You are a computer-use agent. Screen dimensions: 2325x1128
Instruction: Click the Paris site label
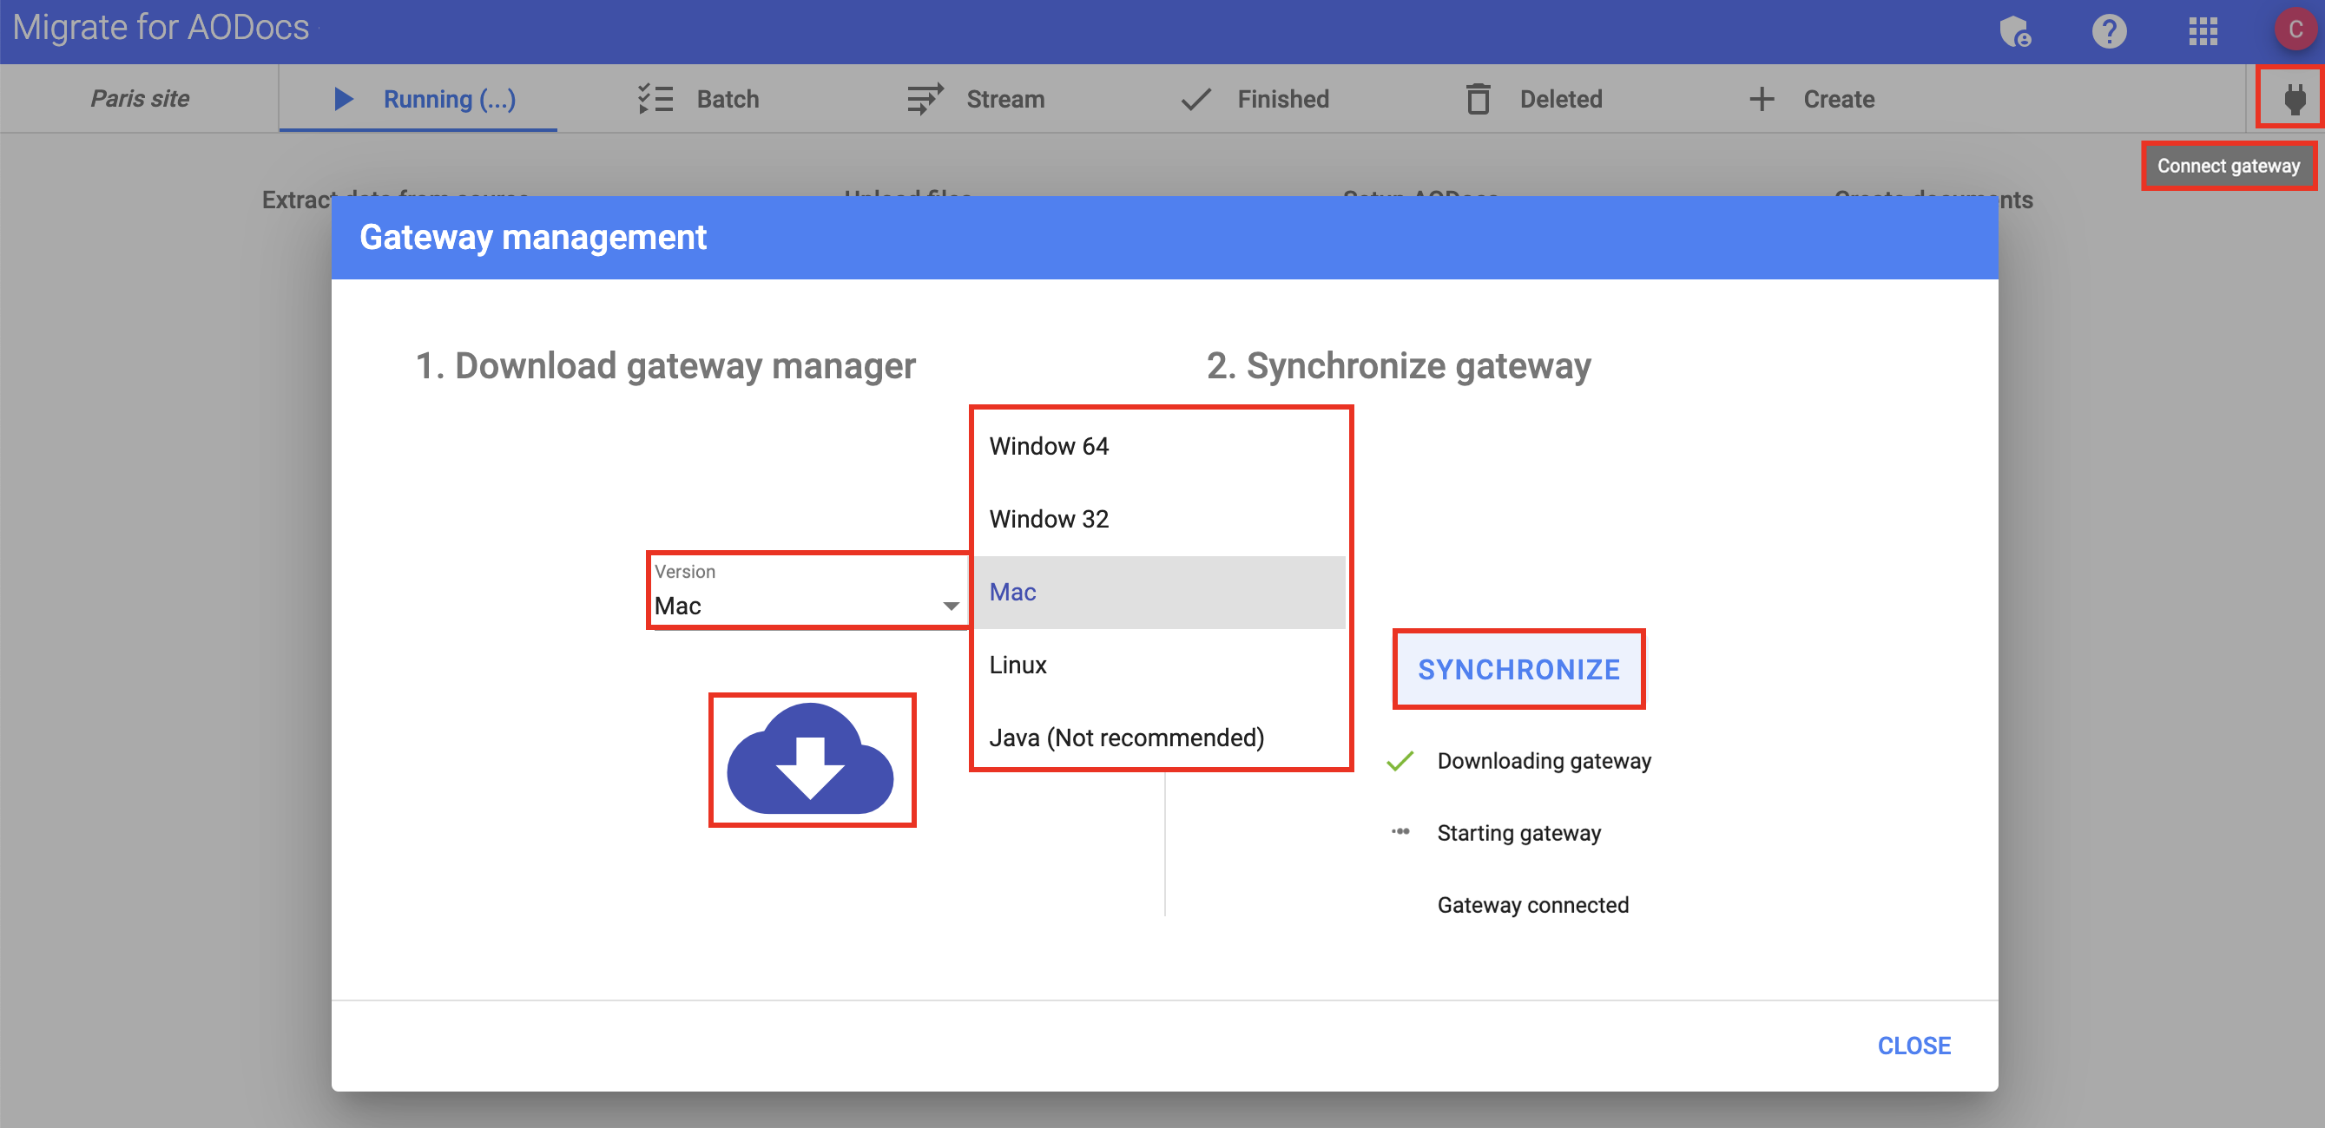coord(140,98)
